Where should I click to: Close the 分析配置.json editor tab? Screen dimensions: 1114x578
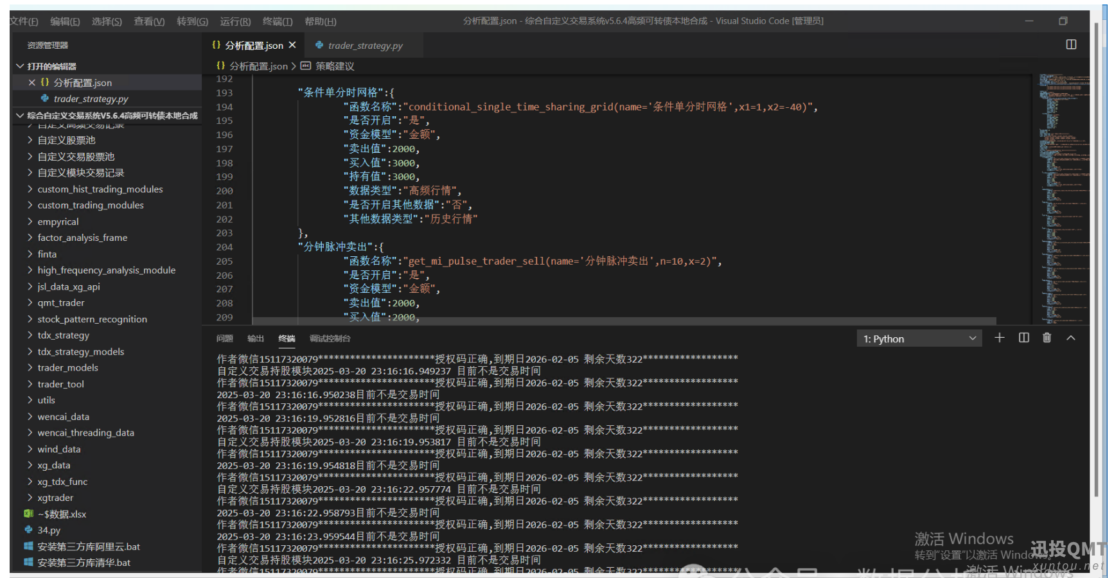[292, 45]
